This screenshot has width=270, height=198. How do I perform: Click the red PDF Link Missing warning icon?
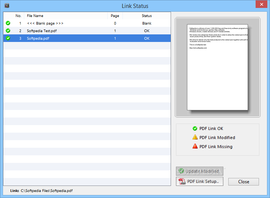coord(195,146)
